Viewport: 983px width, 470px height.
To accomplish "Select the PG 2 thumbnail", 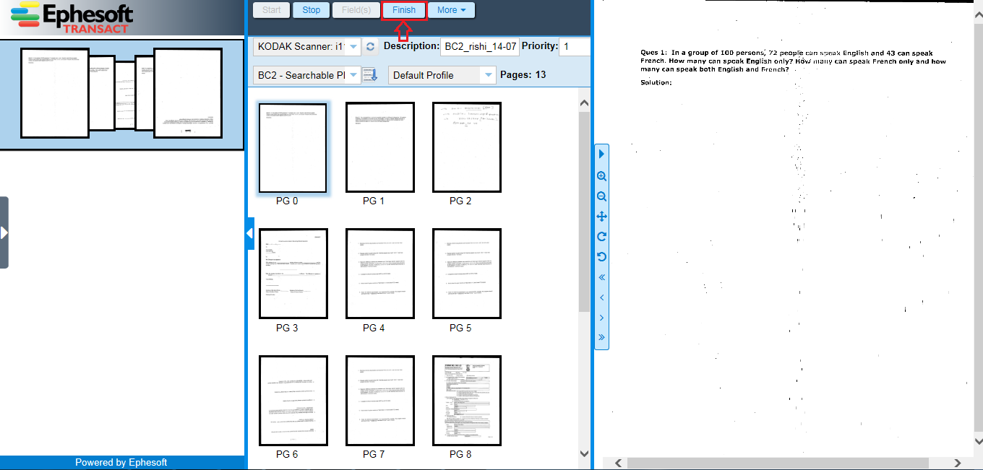I will (x=467, y=147).
